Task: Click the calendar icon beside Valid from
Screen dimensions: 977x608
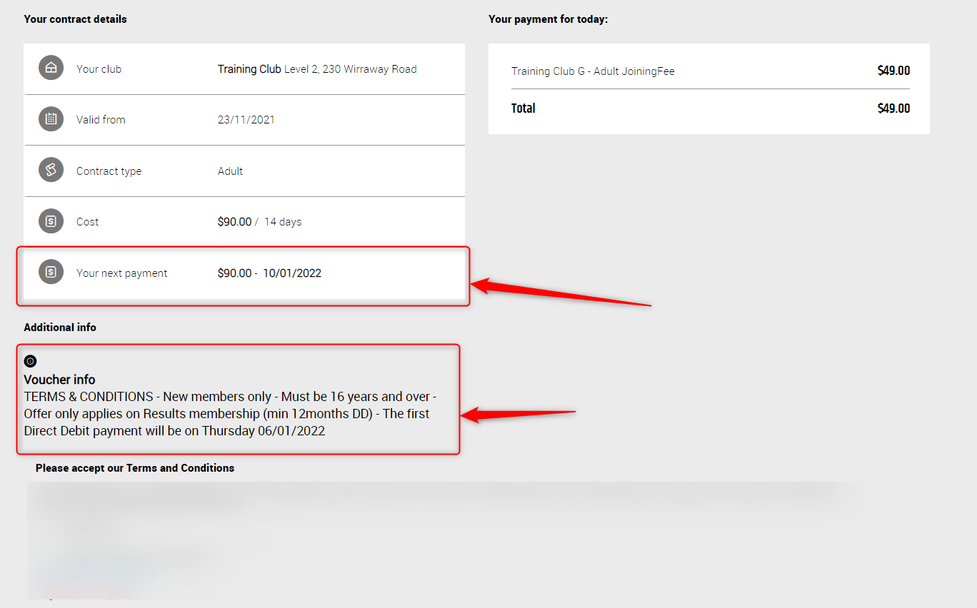Action: (x=51, y=119)
